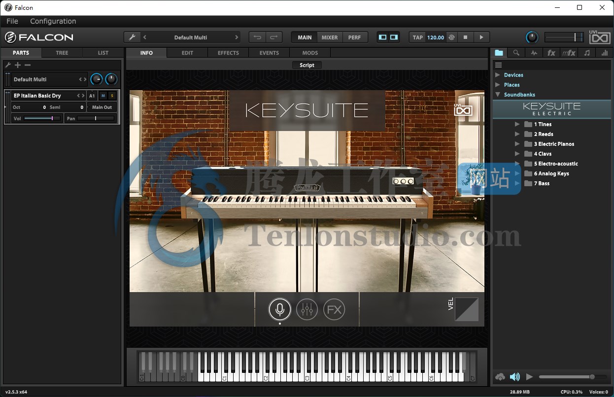614x397 pixels.
Task: Switch to the LIST tab
Action: pos(103,53)
